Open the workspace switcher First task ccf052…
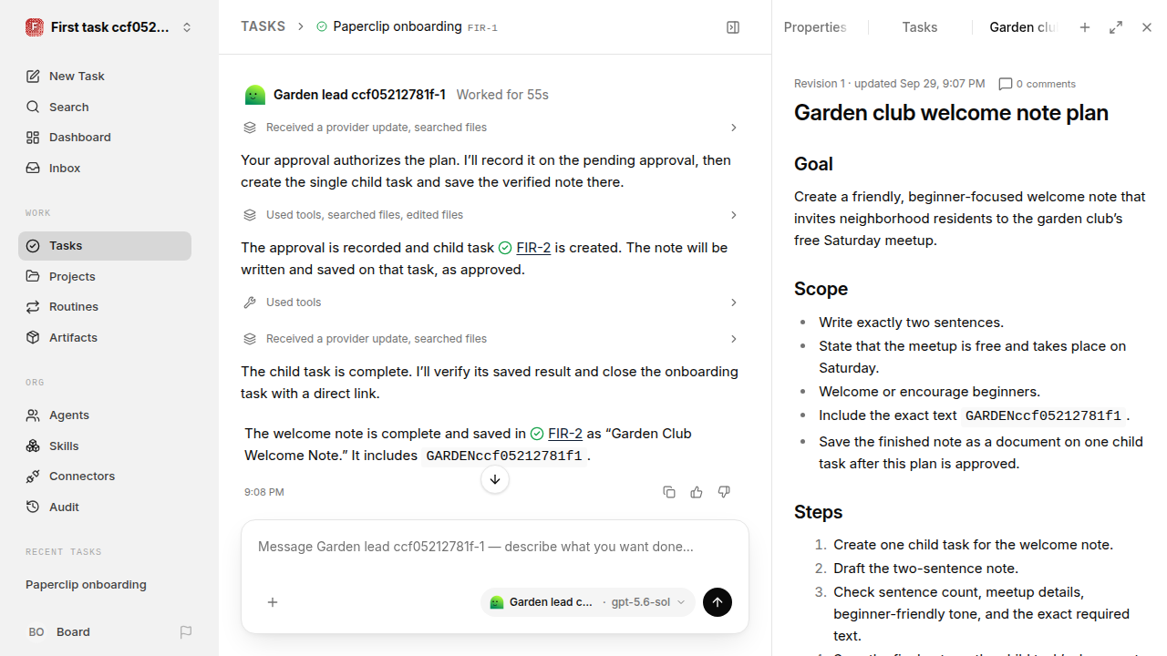 [x=109, y=27]
